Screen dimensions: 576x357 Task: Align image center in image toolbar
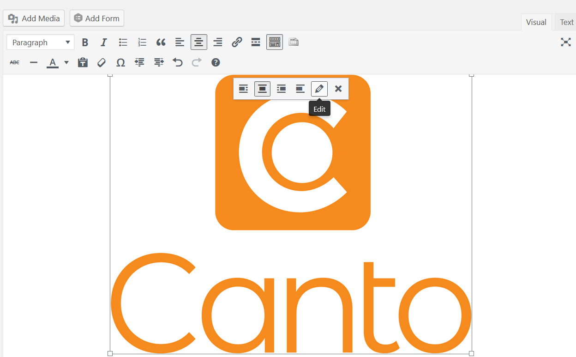click(x=262, y=89)
